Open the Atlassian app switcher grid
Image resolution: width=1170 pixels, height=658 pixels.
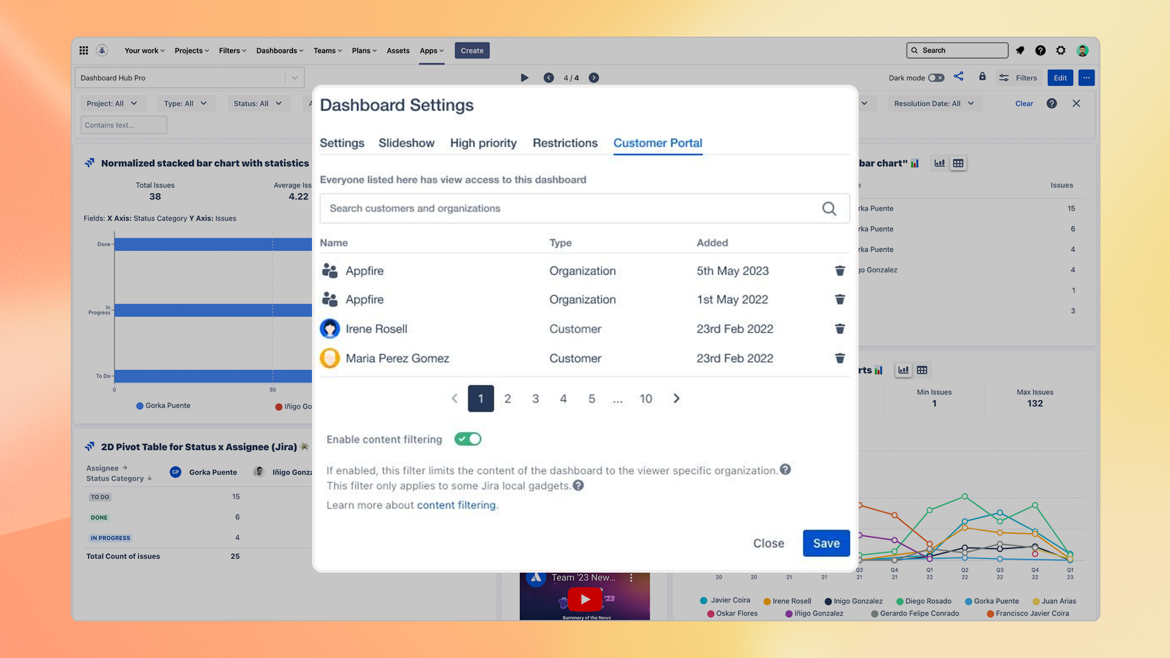coord(83,51)
